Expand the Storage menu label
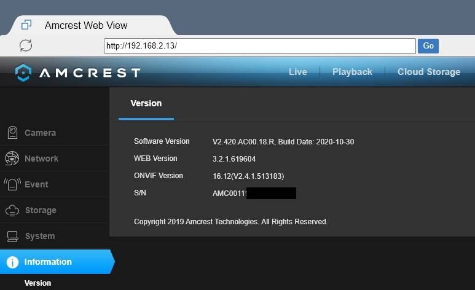This screenshot has width=475, height=290. coord(41,210)
